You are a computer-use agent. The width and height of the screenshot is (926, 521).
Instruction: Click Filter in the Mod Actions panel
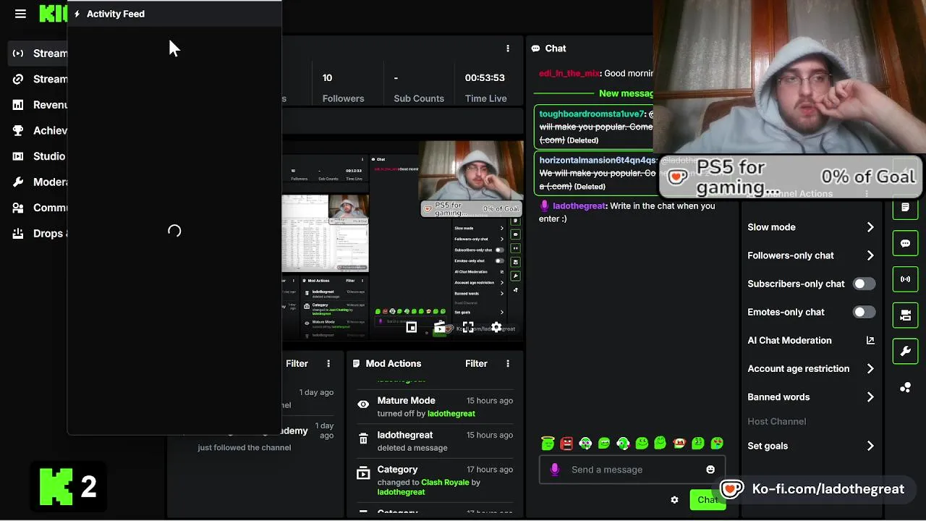click(476, 363)
